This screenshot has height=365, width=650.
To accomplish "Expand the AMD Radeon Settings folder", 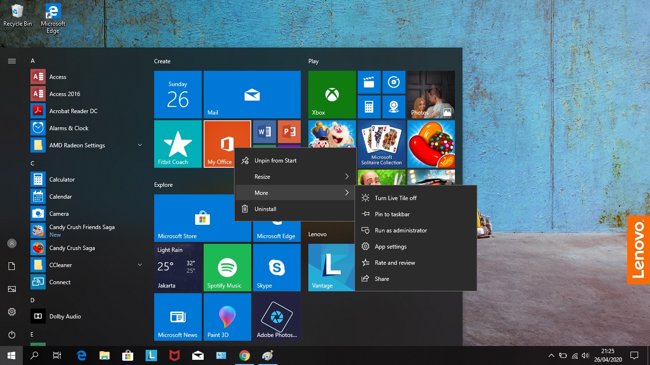I will [x=87, y=145].
